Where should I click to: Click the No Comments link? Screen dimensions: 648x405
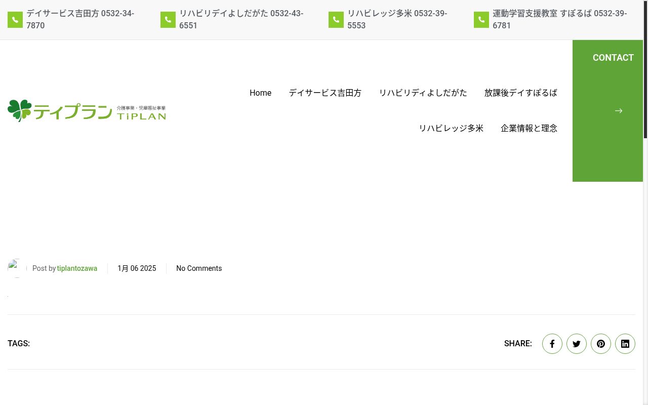pos(199,268)
